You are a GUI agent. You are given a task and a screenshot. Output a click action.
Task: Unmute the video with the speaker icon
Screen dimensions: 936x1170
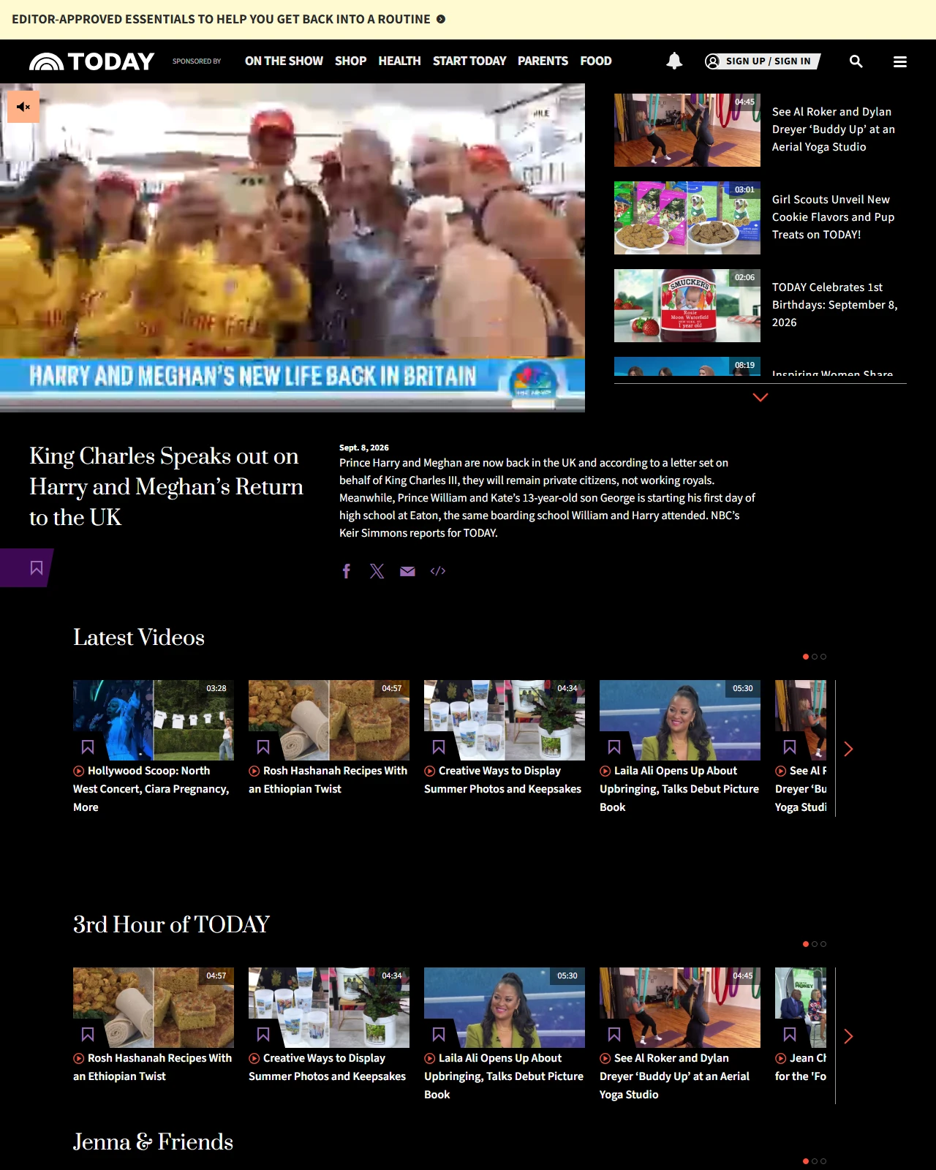23,107
